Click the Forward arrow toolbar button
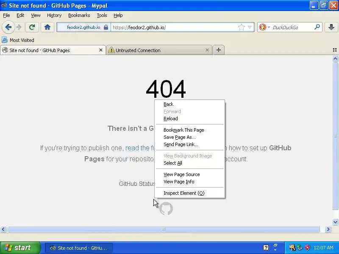This screenshot has height=254, width=339. pyautogui.click(x=19, y=27)
